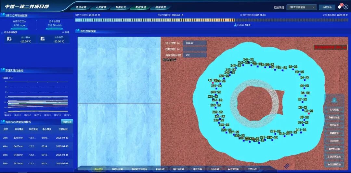This screenshot has width=351, height=173.
Task: Toggle 显示纵切 longitudinal section
Action: tap(334, 125)
